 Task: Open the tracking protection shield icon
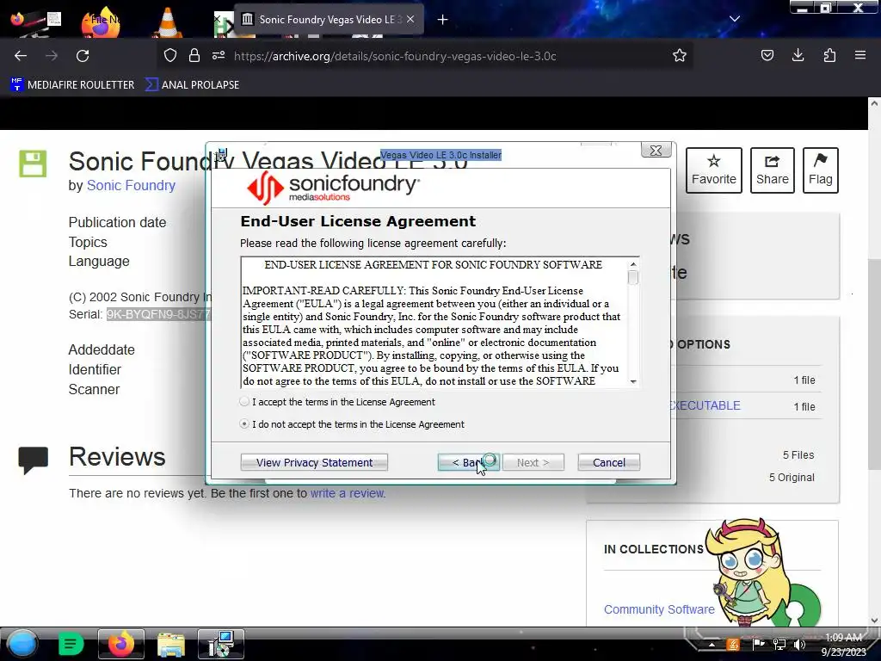(x=170, y=56)
